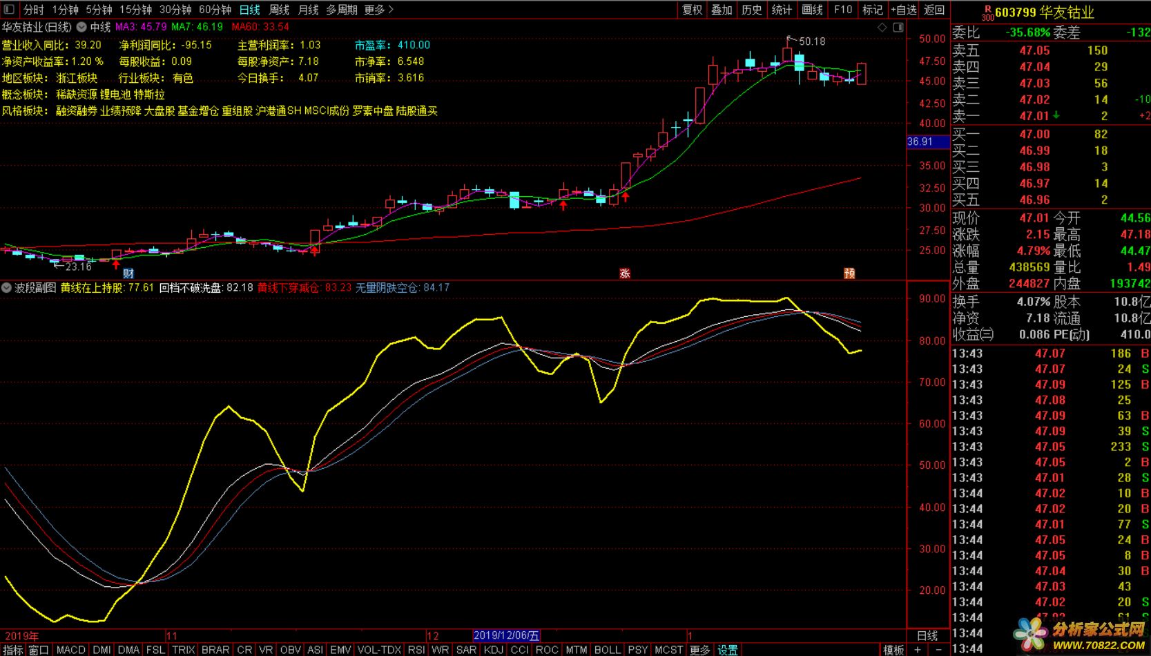Click the R300 badge beside the stock code
Screen dimensions: 1151x656
[x=987, y=12]
